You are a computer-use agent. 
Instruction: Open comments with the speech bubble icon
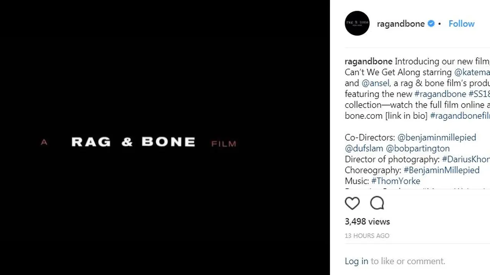[x=377, y=203]
